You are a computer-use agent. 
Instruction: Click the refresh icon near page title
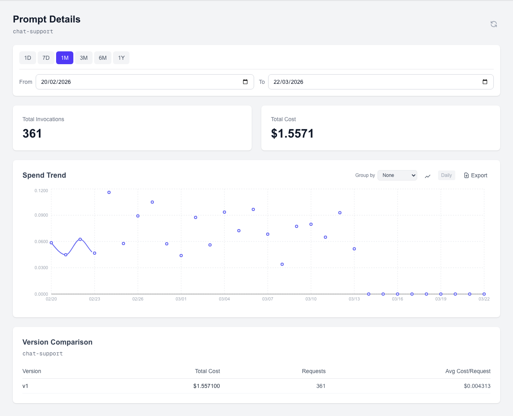[494, 24]
